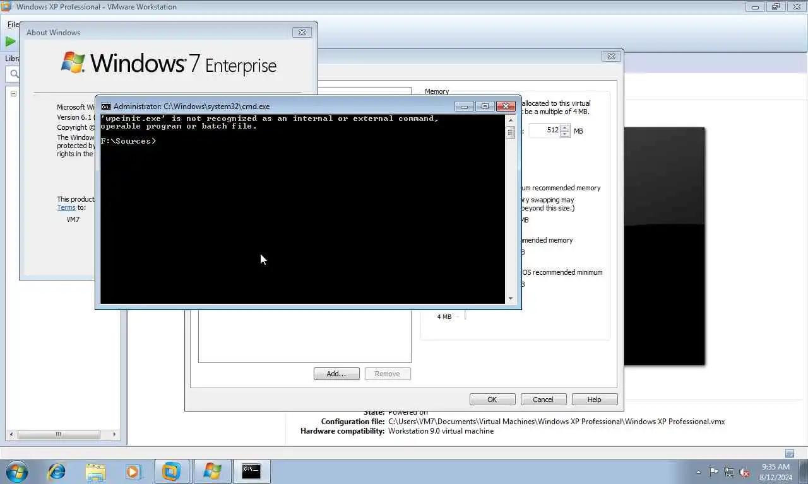Click the green Power On play icon in VMware
Viewport: 808px width, 484px height.
pyautogui.click(x=10, y=42)
